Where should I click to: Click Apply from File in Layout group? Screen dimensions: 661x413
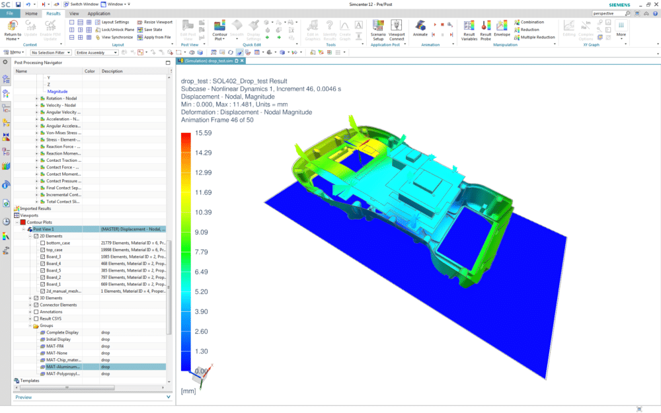tap(154, 37)
